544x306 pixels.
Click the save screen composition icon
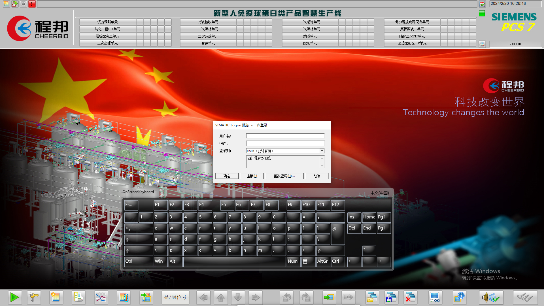coord(391,297)
